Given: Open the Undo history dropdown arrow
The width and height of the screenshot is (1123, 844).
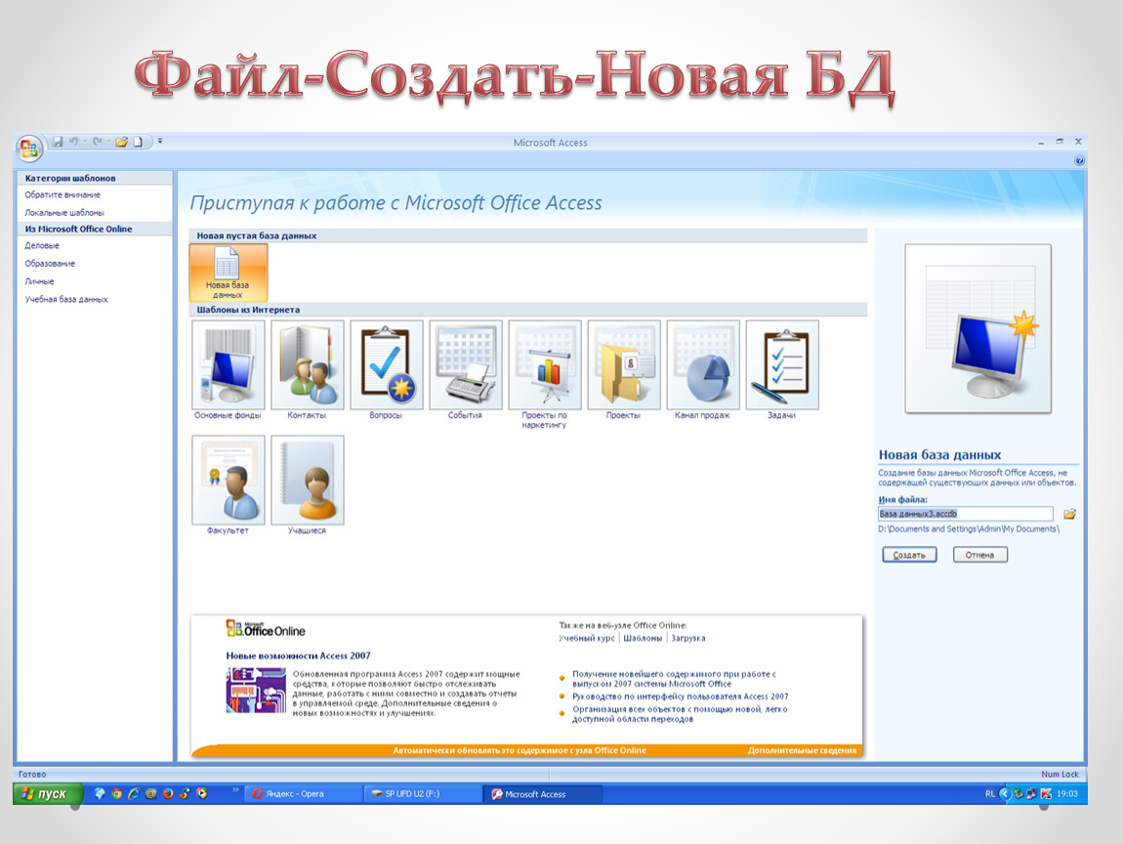Looking at the screenshot, I should (x=84, y=142).
